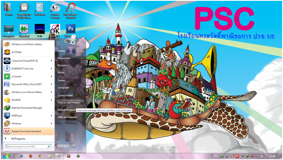283x160 pixels.
Task: Launch AC3Filter from the Start menu
Action: click(29, 52)
